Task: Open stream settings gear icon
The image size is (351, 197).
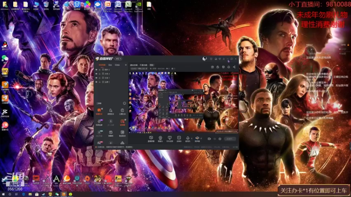Action: tap(220, 139)
